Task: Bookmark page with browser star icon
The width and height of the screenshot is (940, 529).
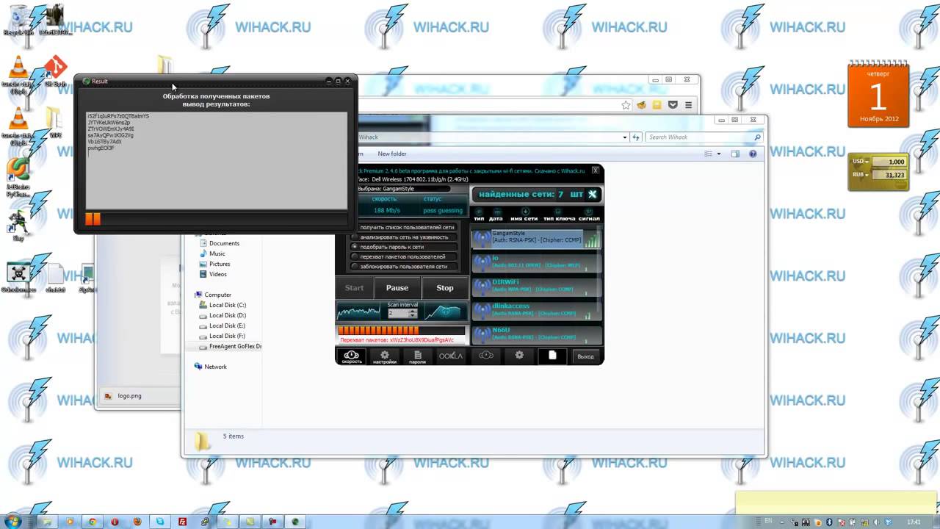Action: coord(626,105)
